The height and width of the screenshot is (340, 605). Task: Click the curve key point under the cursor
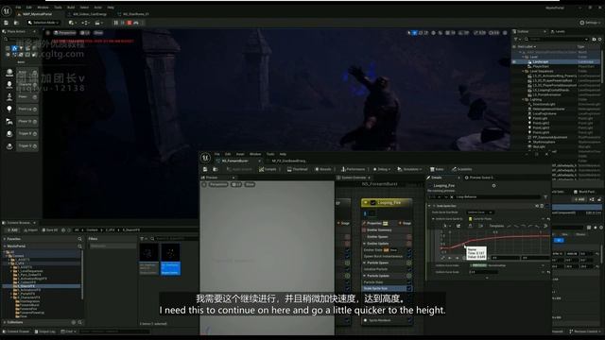pos(464,244)
